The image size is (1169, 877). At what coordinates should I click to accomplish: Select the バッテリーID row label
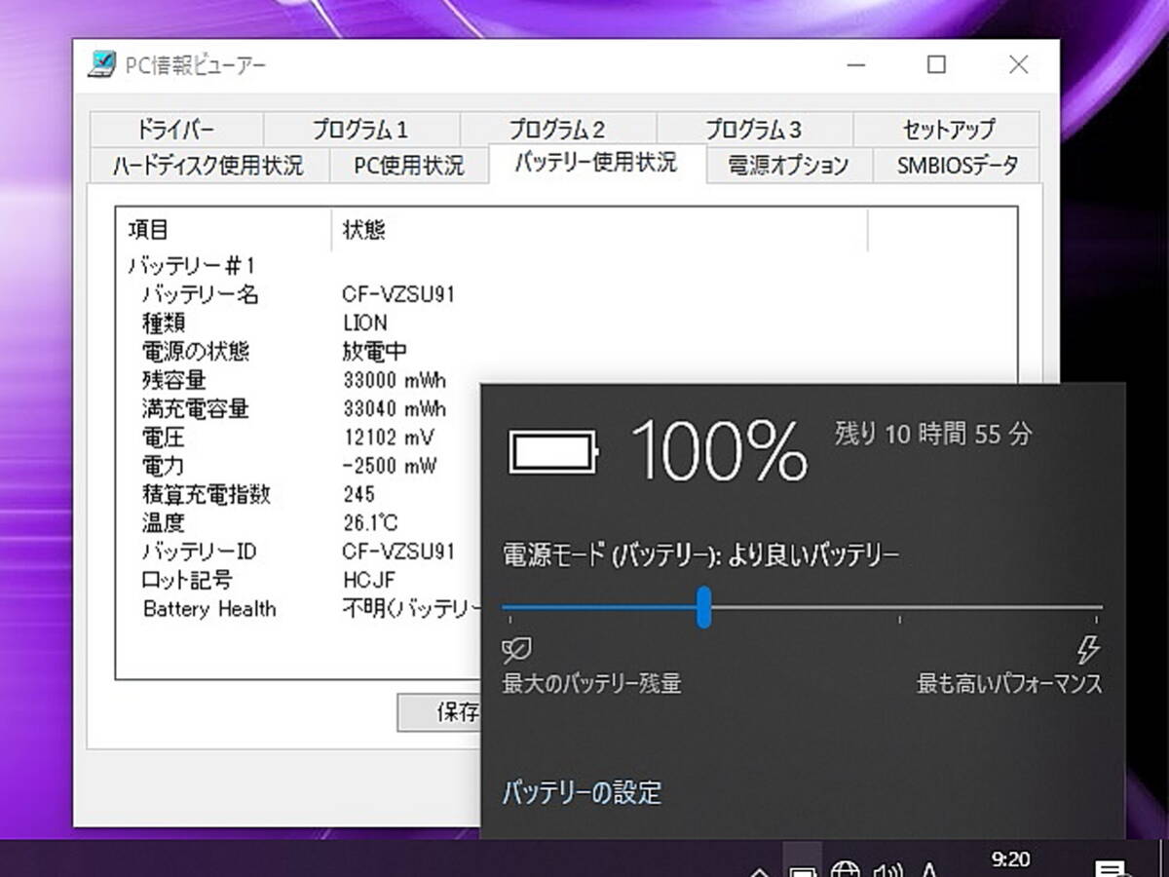click(x=200, y=552)
